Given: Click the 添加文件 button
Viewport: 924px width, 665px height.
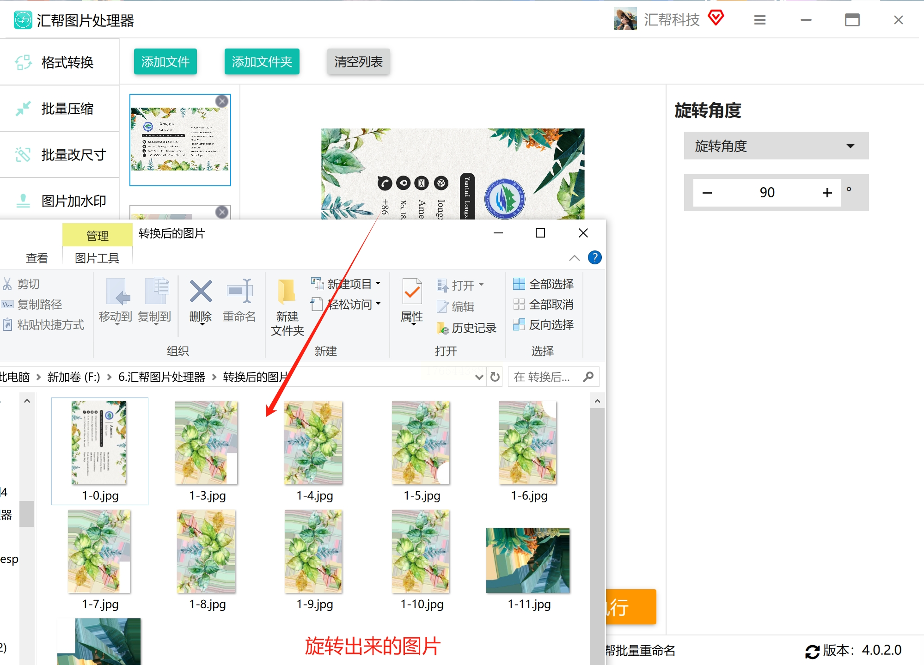Looking at the screenshot, I should coord(165,61).
